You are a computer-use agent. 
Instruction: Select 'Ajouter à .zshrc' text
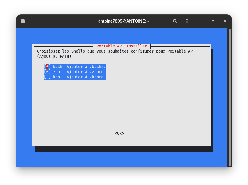tap(85, 72)
